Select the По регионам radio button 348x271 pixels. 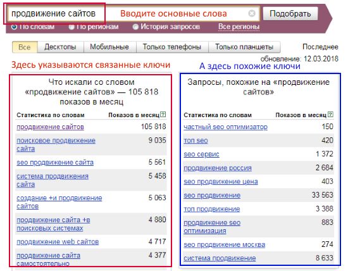pyautogui.click(x=71, y=27)
